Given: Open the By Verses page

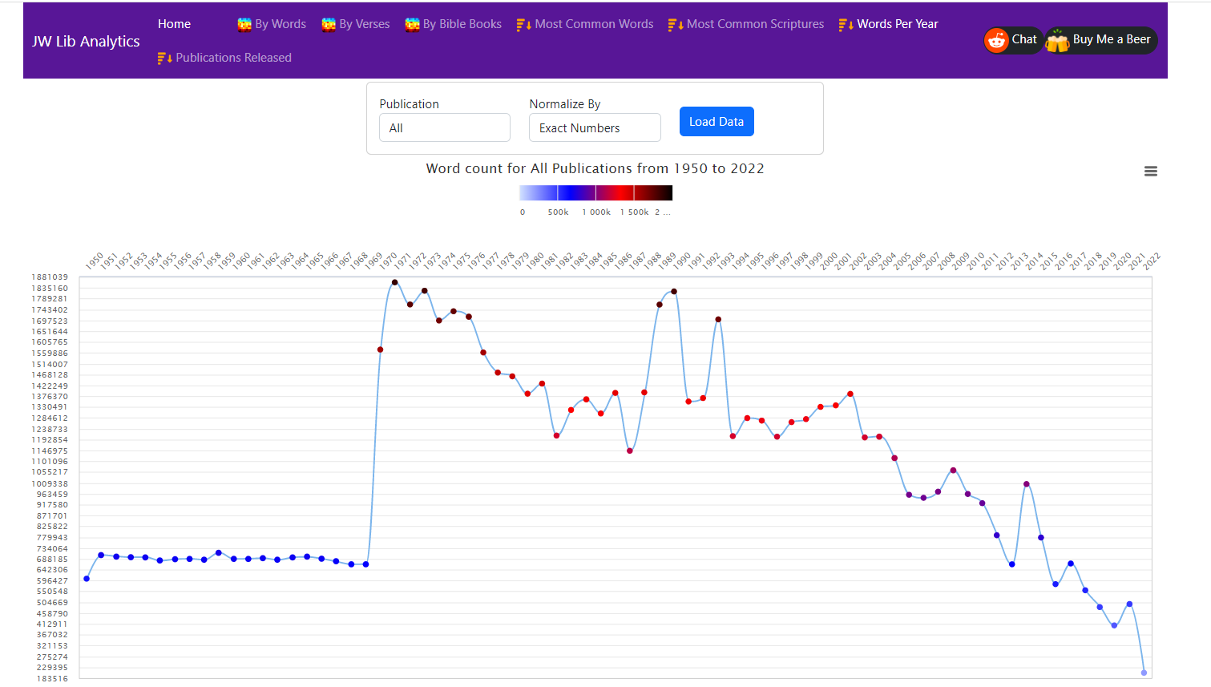Looking at the screenshot, I should (x=356, y=24).
